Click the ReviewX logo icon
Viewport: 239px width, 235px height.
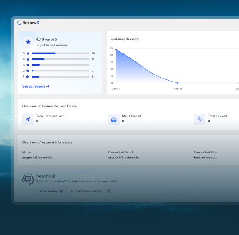(19, 23)
